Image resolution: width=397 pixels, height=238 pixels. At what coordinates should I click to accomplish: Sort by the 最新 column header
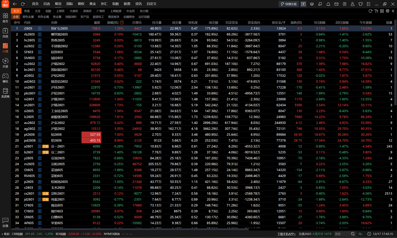[97, 23]
